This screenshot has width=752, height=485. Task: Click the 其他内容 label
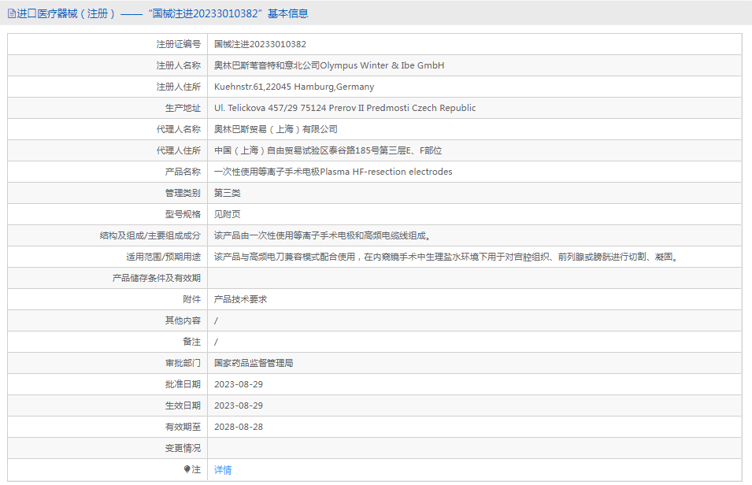(x=183, y=320)
